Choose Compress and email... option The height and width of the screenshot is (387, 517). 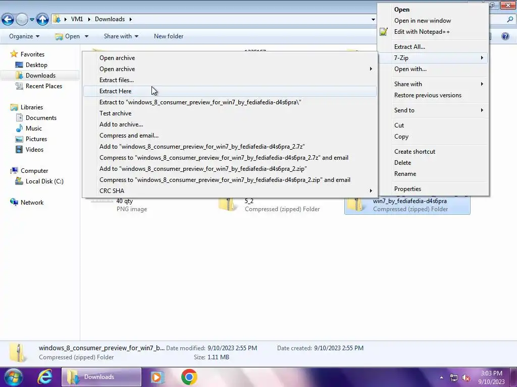tap(230, 136)
